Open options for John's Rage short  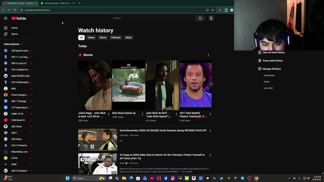point(109,114)
